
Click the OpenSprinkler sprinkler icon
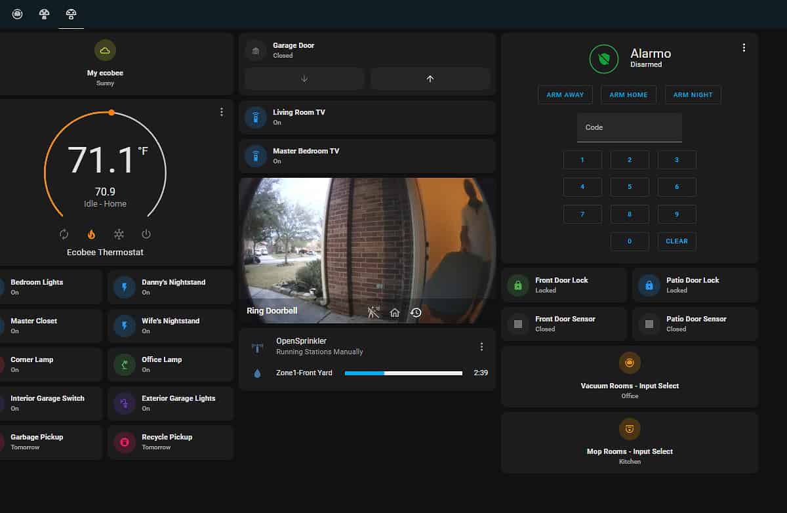click(x=257, y=346)
